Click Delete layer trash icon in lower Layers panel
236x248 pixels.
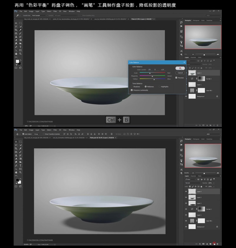coord(217,244)
